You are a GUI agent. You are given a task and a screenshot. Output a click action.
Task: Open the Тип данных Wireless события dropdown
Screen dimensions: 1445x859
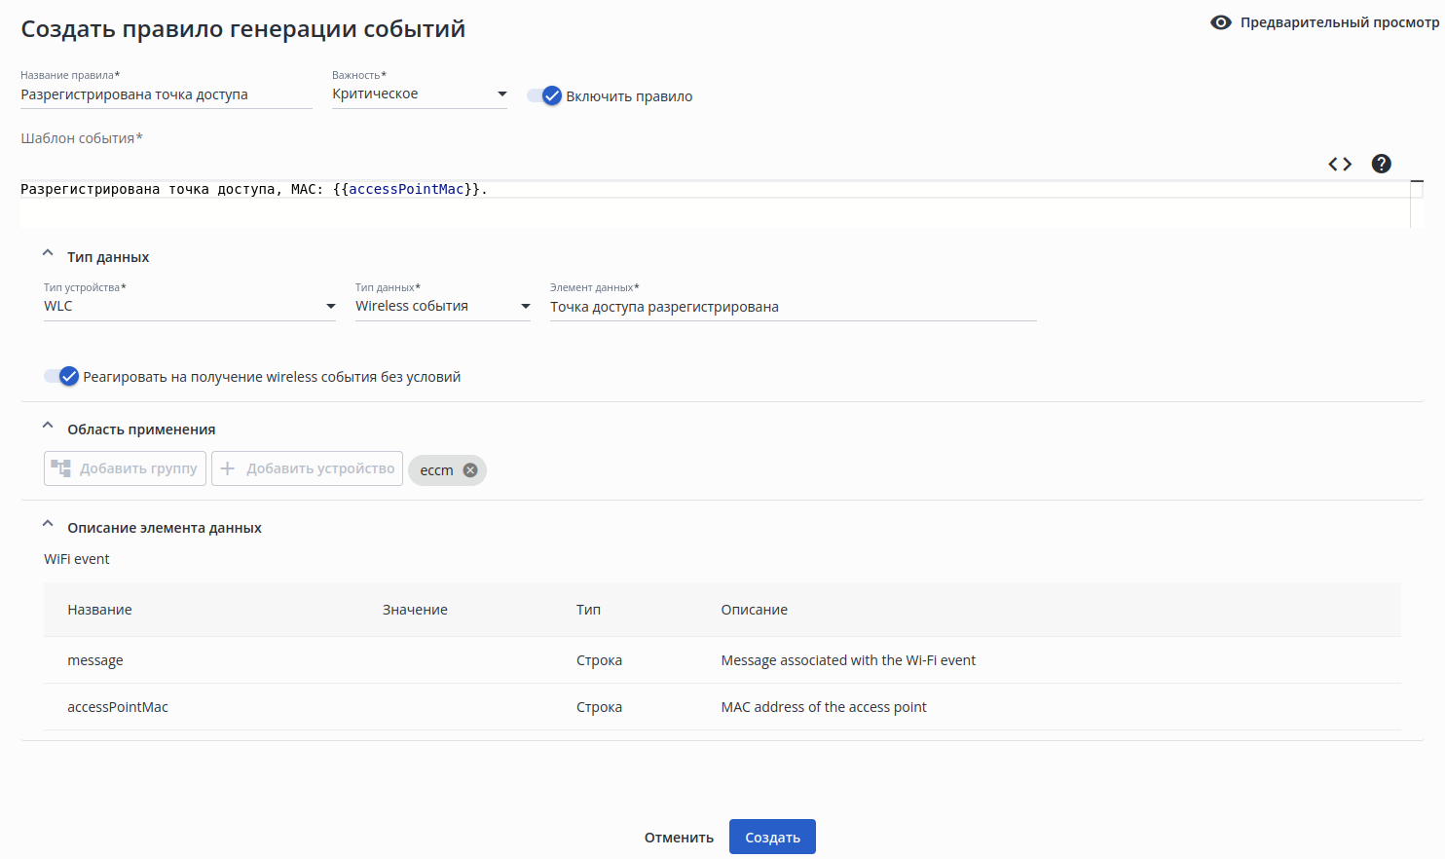click(442, 306)
